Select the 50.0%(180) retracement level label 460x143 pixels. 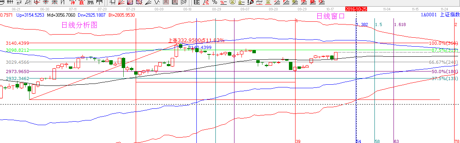pos(445,71)
